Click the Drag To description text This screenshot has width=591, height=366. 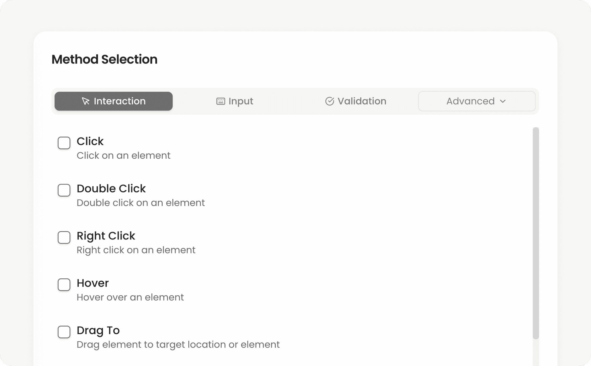tap(178, 345)
